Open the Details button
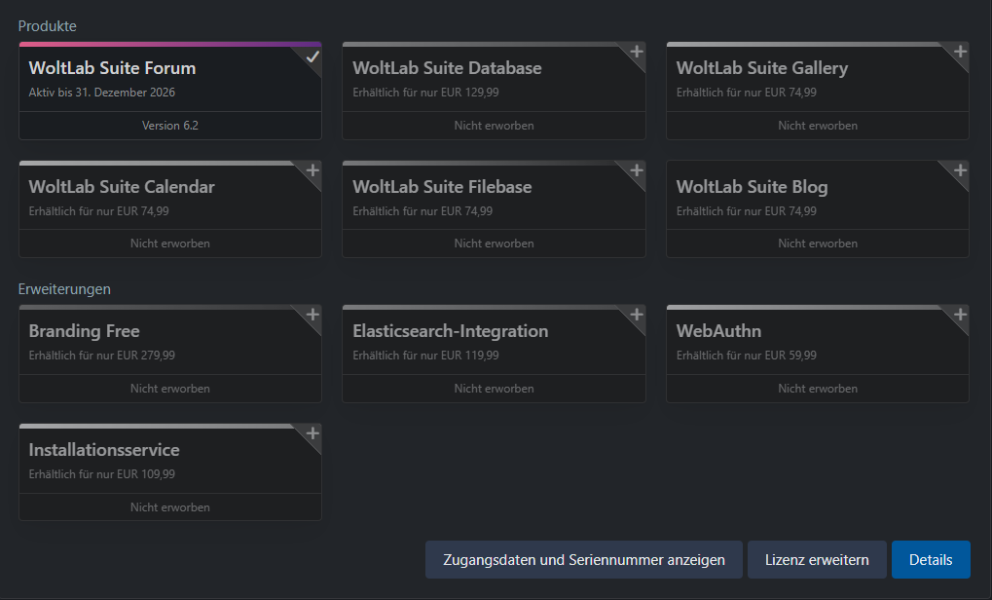Image resolution: width=992 pixels, height=600 pixels. [x=931, y=560]
